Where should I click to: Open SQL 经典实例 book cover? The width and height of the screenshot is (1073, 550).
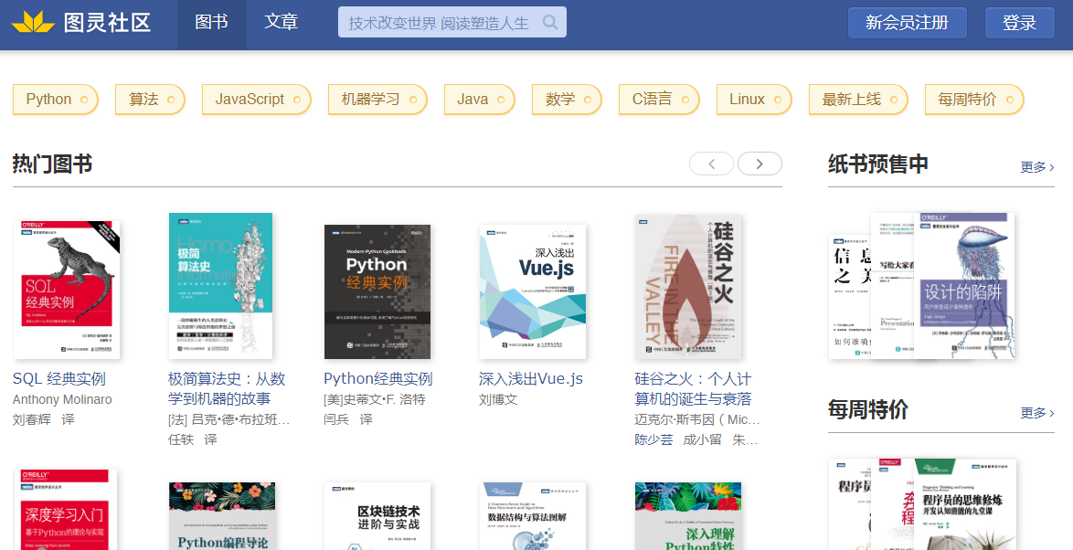tap(67, 290)
